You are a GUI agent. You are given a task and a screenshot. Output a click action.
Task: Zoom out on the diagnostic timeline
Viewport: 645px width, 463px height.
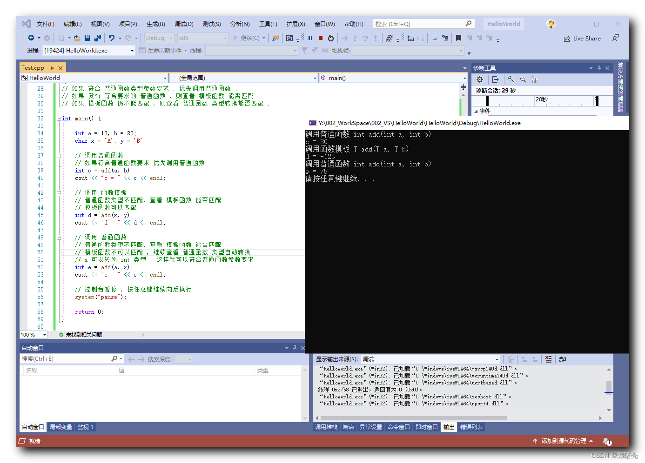point(523,79)
